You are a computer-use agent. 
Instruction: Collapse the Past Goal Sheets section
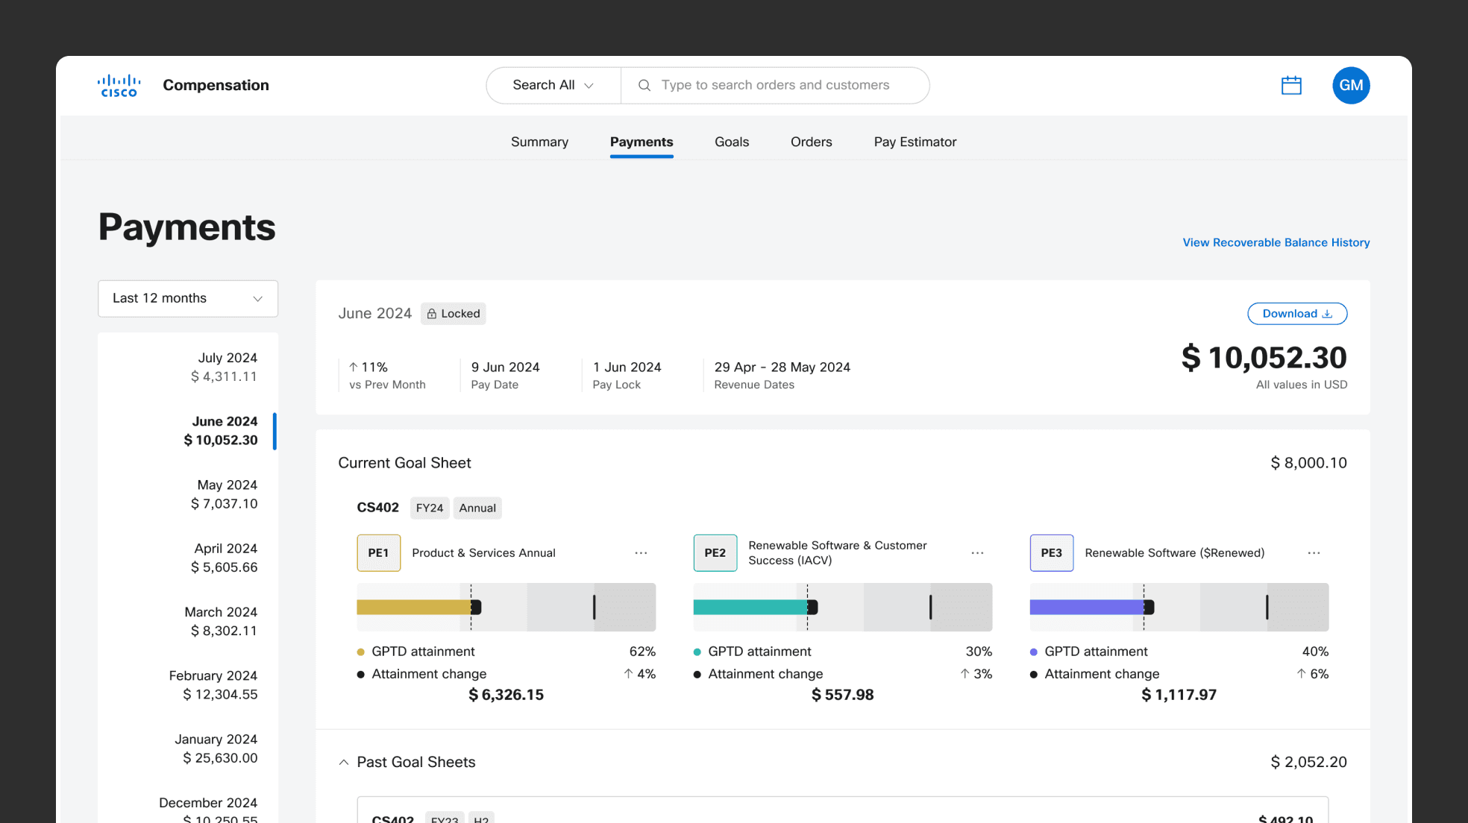click(344, 762)
